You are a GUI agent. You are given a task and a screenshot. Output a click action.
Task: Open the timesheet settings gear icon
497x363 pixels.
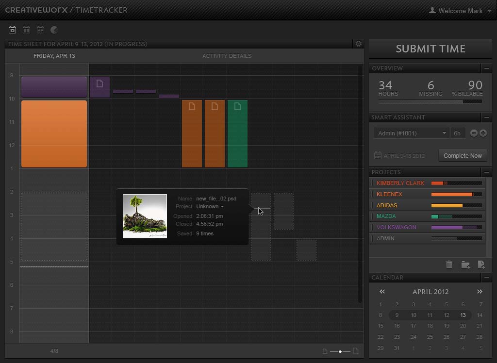(x=359, y=44)
